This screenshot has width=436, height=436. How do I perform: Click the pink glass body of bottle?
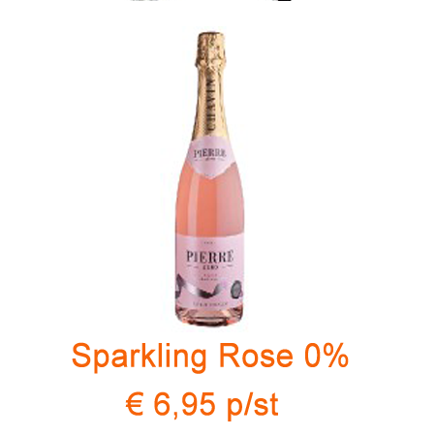tap(209, 204)
